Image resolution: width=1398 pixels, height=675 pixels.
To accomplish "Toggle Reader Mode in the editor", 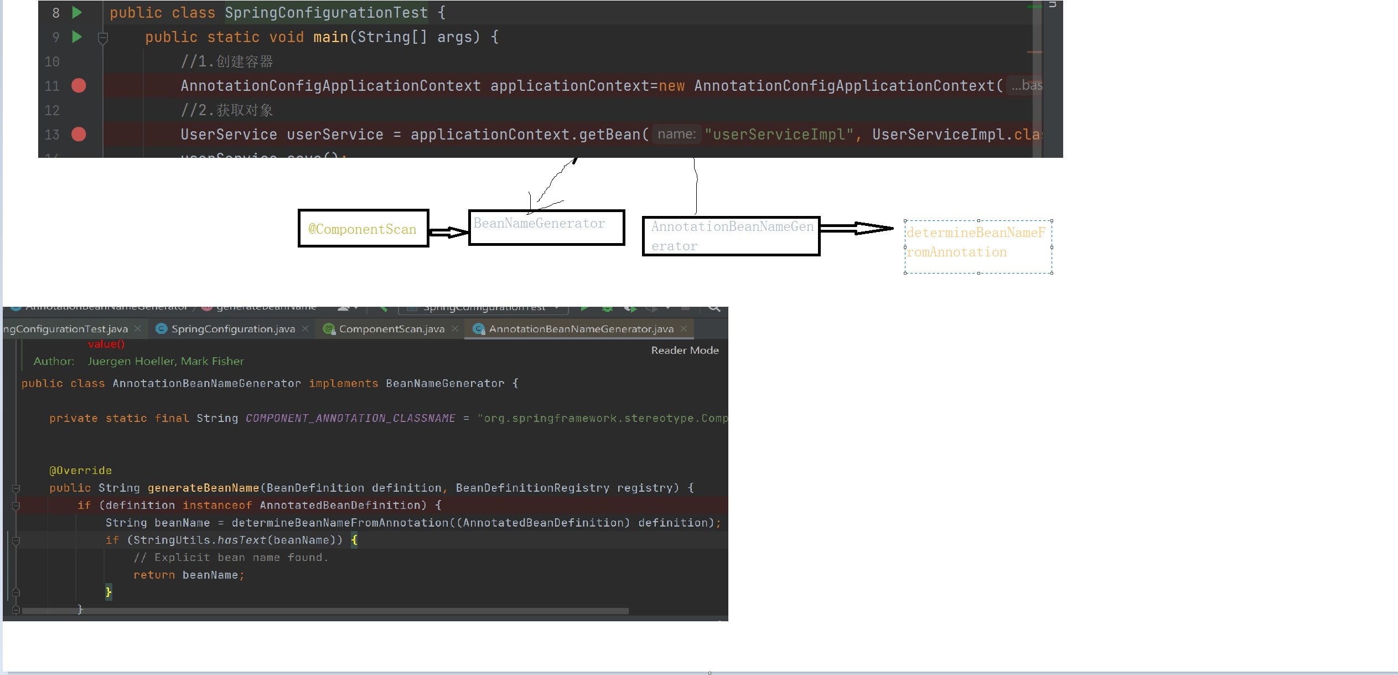I will click(685, 351).
